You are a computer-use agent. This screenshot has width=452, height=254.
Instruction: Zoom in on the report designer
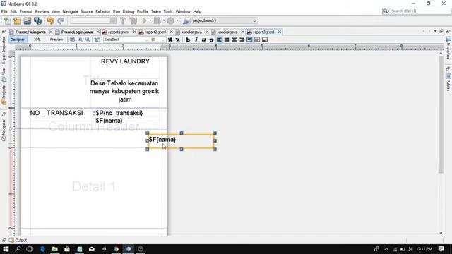pos(80,40)
